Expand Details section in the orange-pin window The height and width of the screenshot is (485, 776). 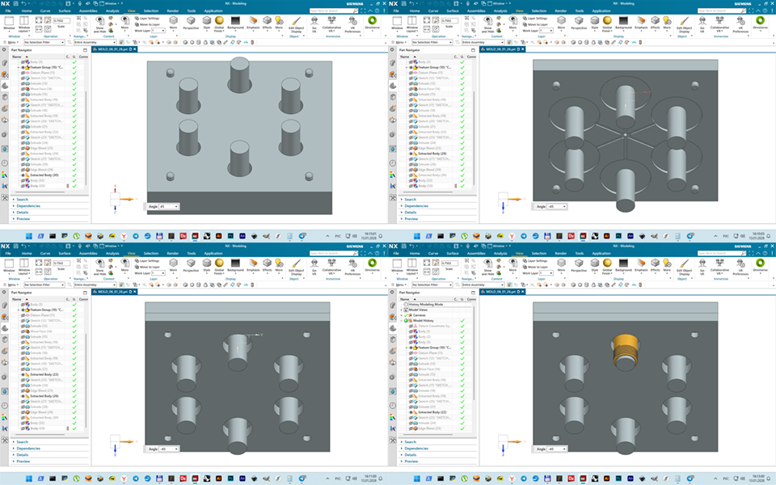pyautogui.click(x=411, y=455)
